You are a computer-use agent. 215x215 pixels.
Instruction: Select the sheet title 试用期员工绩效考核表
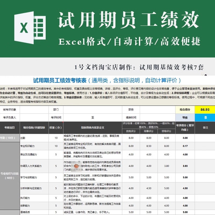point(60,80)
